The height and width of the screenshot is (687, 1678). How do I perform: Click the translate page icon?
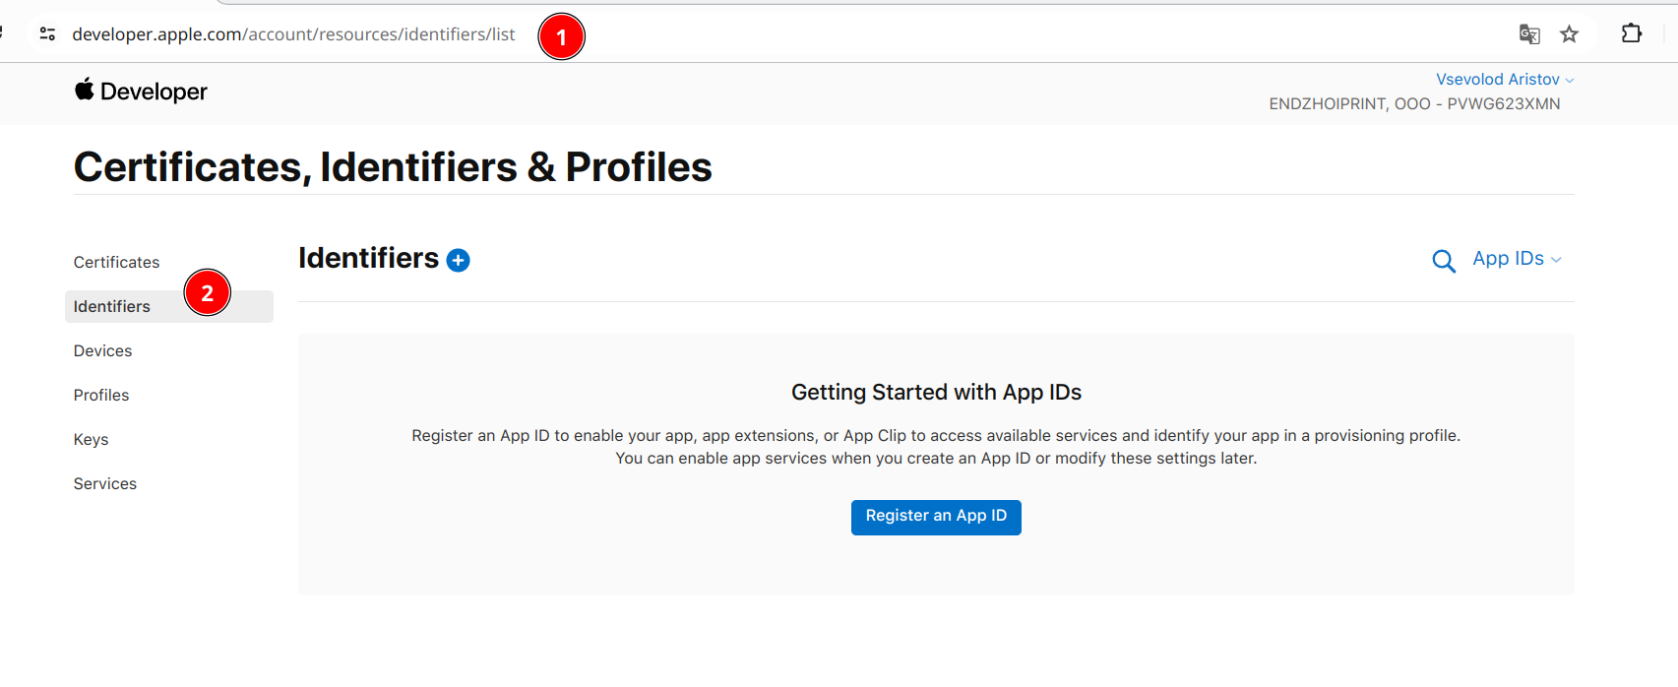(x=1529, y=34)
